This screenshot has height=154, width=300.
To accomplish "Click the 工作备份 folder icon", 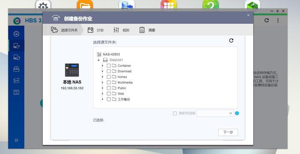I will pyautogui.click(x=114, y=99).
